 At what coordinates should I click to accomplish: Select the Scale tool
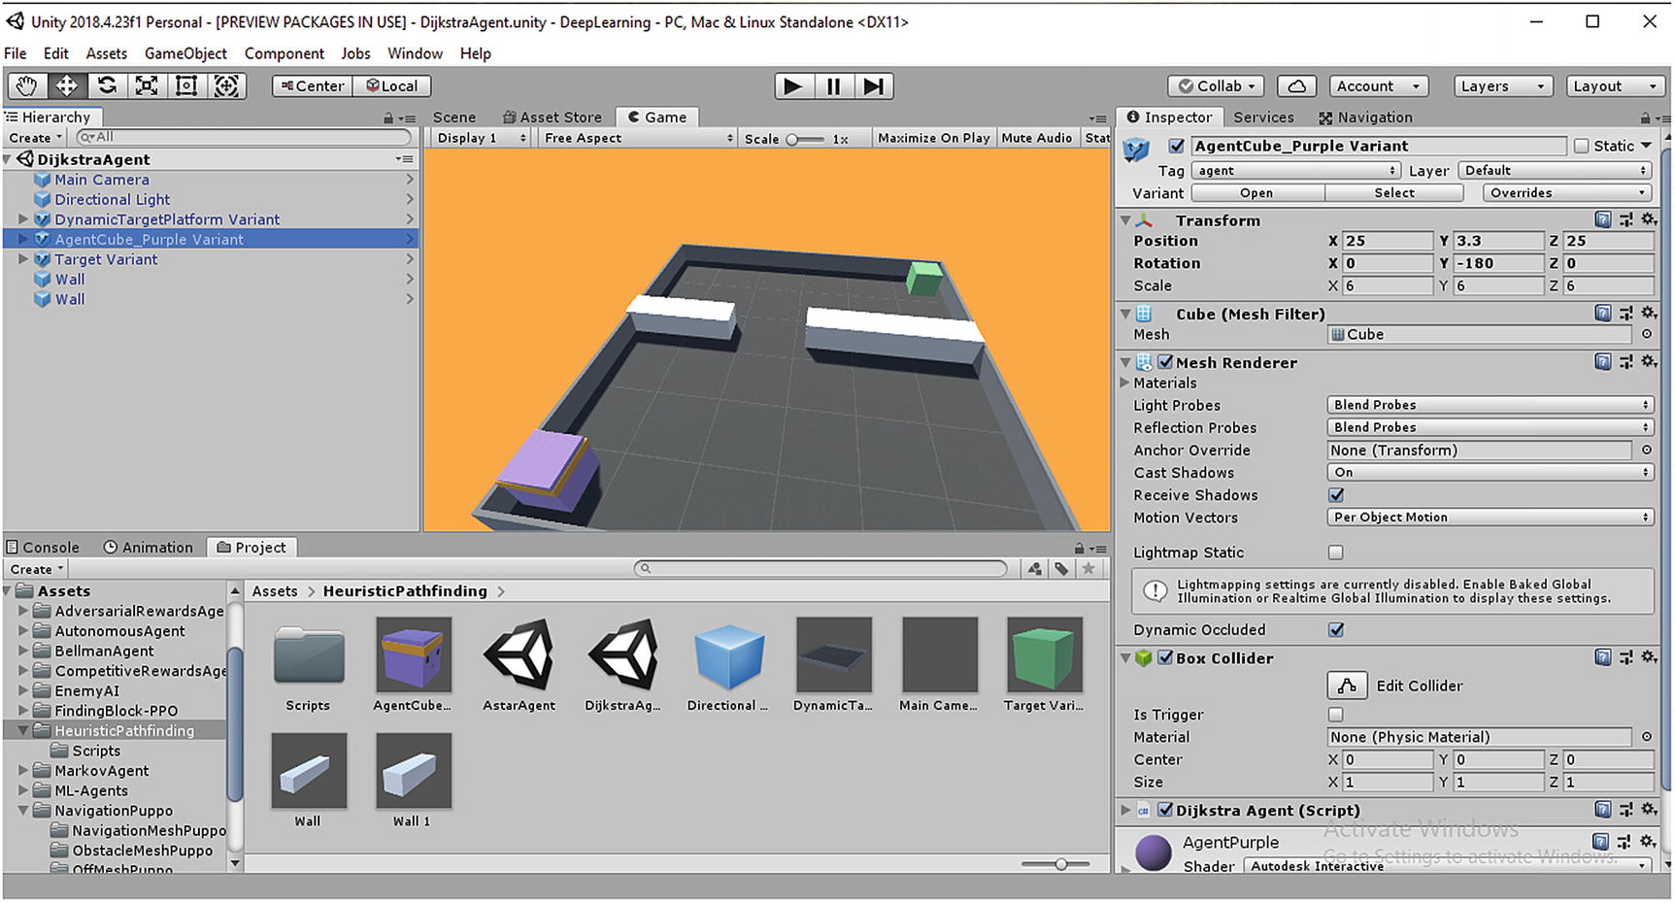tap(147, 86)
